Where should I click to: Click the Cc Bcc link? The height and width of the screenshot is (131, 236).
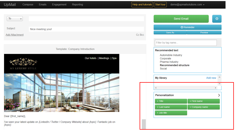(x=140, y=35)
